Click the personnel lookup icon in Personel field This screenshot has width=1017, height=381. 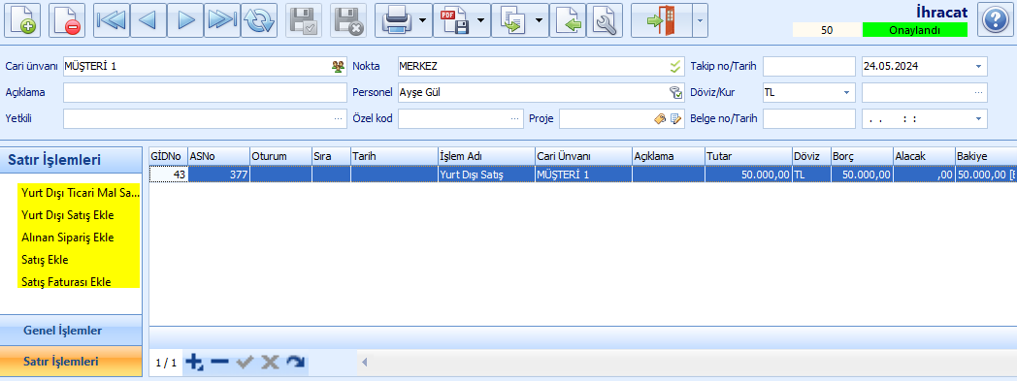tap(675, 93)
